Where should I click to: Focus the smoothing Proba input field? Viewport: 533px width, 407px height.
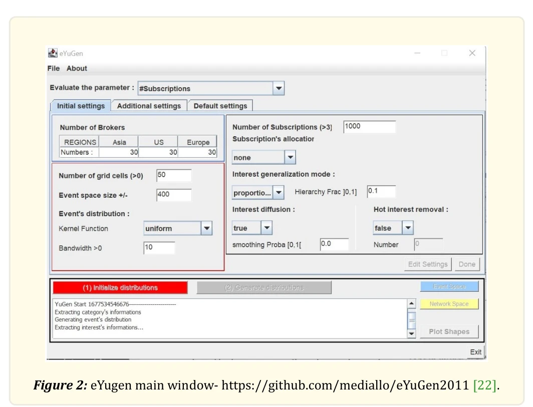335,244
